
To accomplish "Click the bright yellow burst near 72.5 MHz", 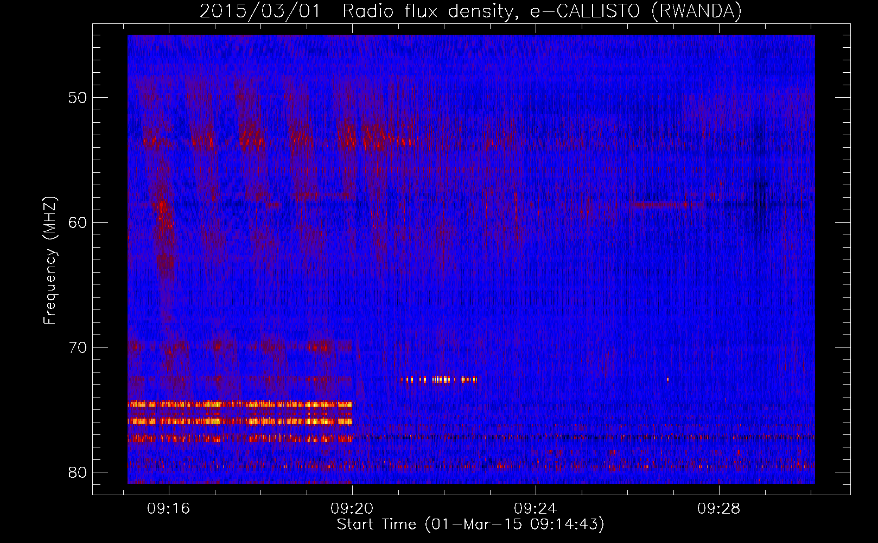I will point(439,380).
